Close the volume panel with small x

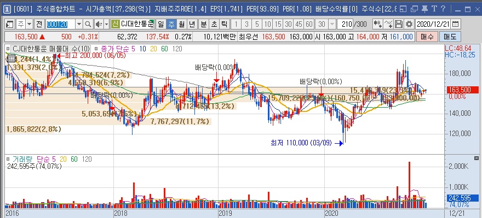(x=477, y=158)
